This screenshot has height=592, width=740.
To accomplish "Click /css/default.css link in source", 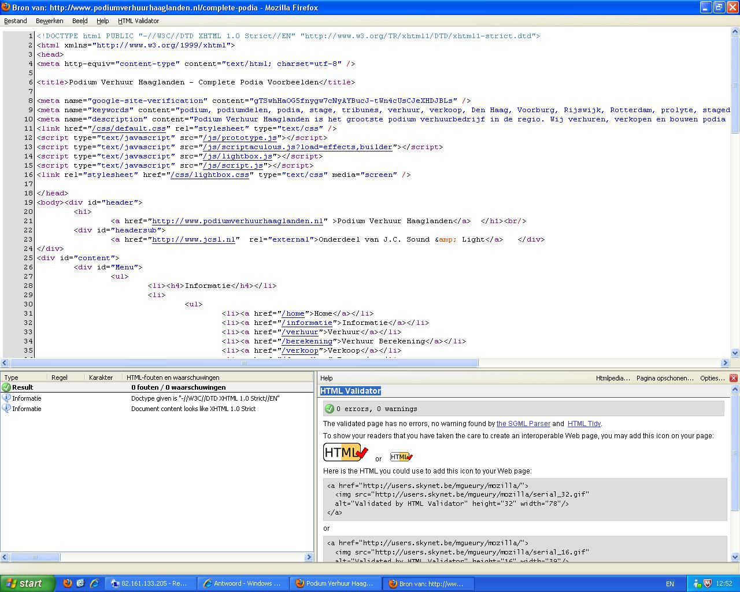I will pos(129,128).
